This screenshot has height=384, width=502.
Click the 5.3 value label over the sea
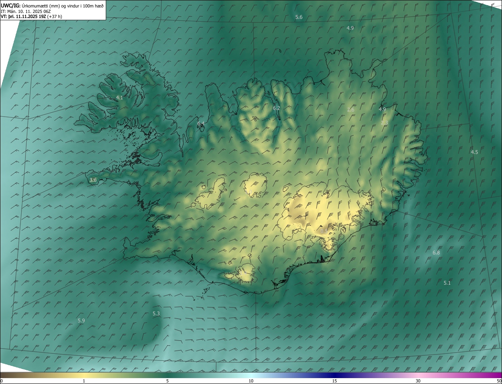click(156, 313)
